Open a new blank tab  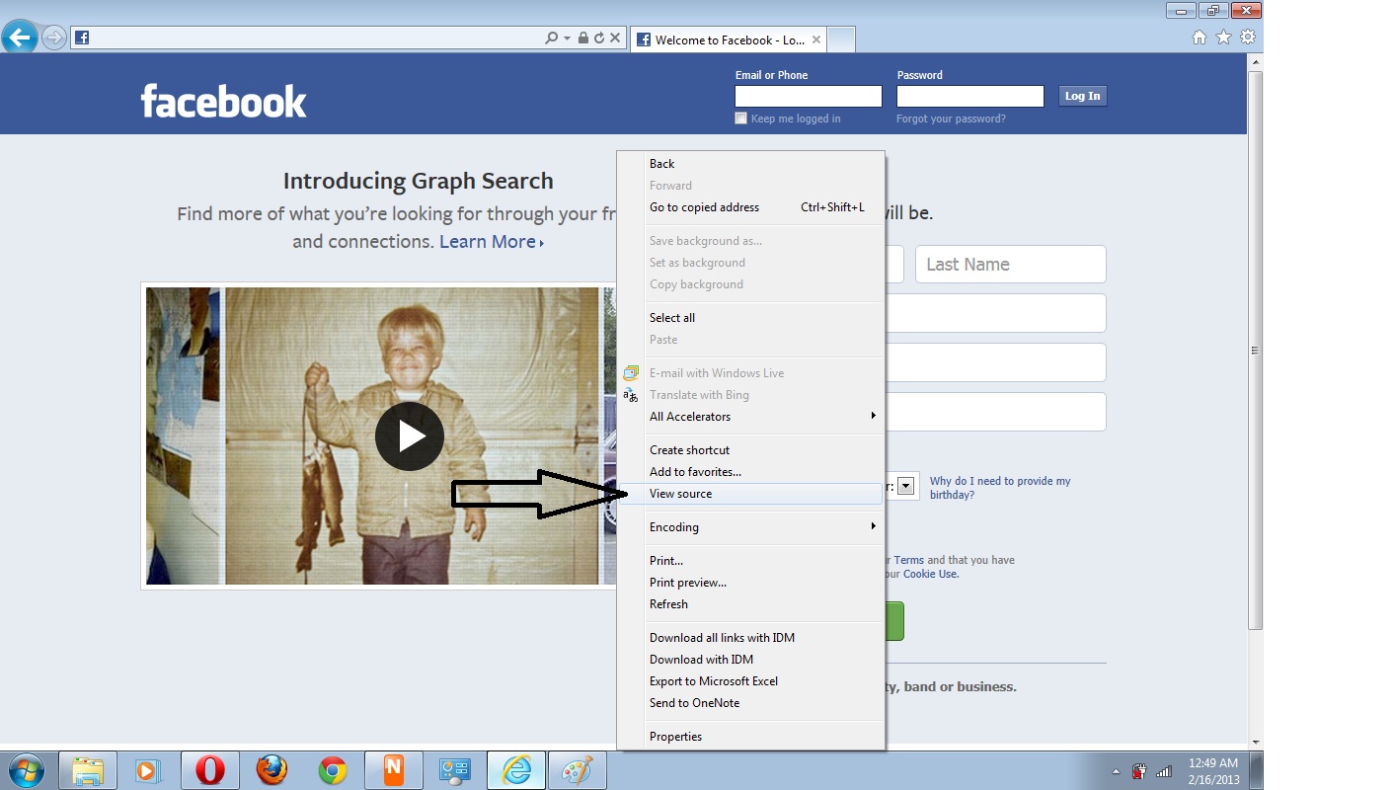tap(841, 40)
